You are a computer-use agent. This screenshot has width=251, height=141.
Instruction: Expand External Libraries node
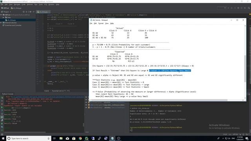pos(1,23)
